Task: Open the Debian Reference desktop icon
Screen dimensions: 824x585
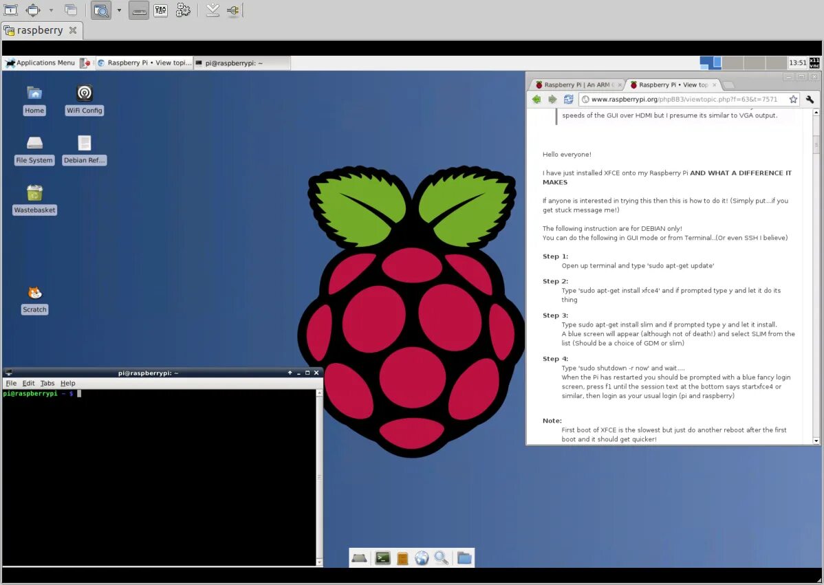Action: coord(84,150)
